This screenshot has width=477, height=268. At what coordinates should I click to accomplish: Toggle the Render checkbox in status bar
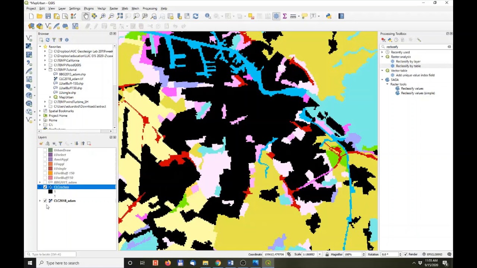[x=405, y=254]
